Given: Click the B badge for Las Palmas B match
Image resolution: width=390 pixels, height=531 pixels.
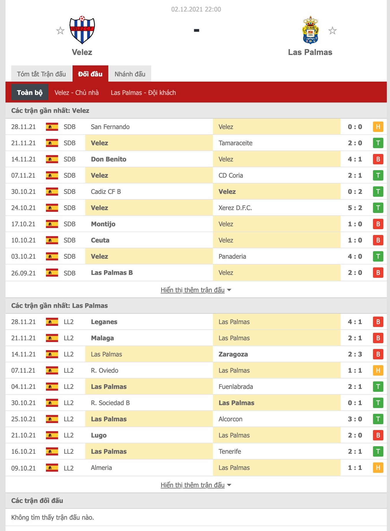Looking at the screenshot, I should coord(378,273).
